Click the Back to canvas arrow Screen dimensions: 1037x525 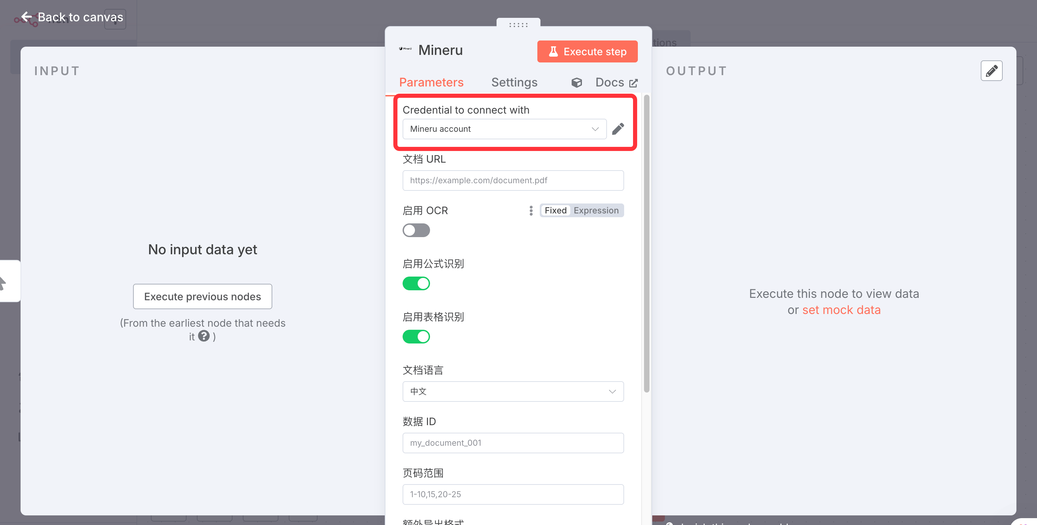coord(26,17)
